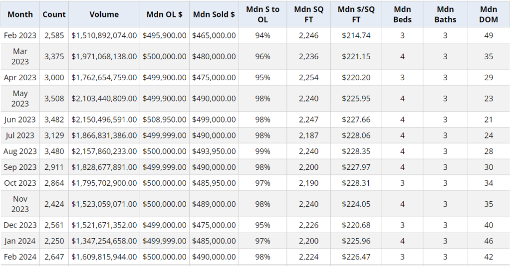Select the Jun 2023 row label
Screen dimensions: 511x266
tap(20, 120)
